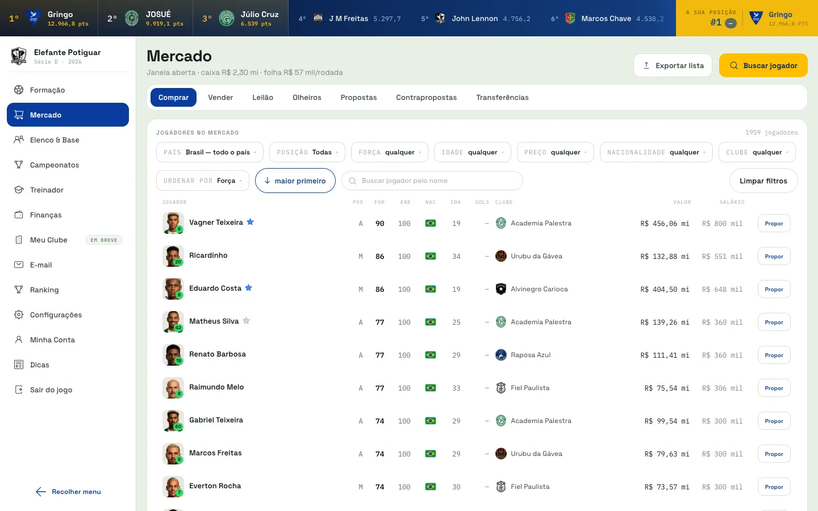The width and height of the screenshot is (818, 511).
Task: Switch to the Leilão tab
Action: tap(263, 98)
